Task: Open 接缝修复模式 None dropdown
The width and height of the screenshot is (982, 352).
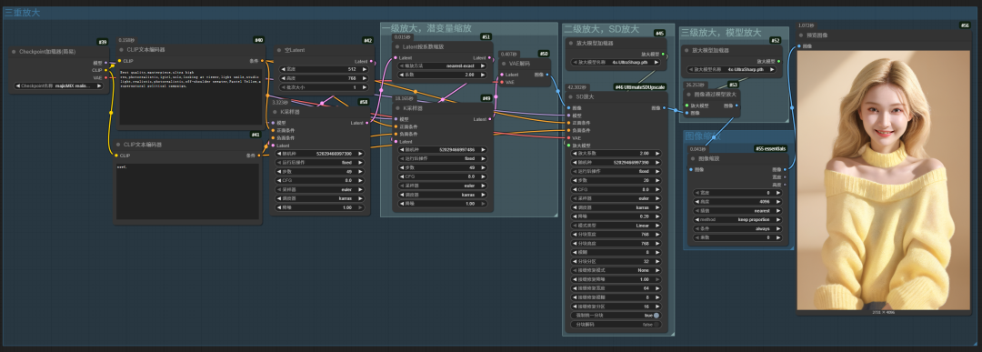Action: [616, 270]
